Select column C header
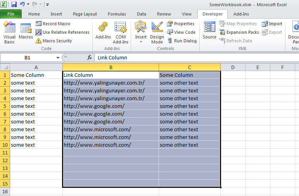The height and width of the screenshot is (196, 299). 190,67
